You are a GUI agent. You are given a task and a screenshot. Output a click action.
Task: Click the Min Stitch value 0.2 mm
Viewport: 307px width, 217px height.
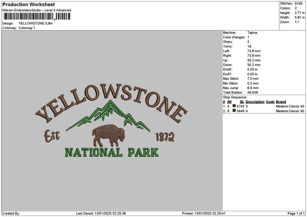(253, 83)
